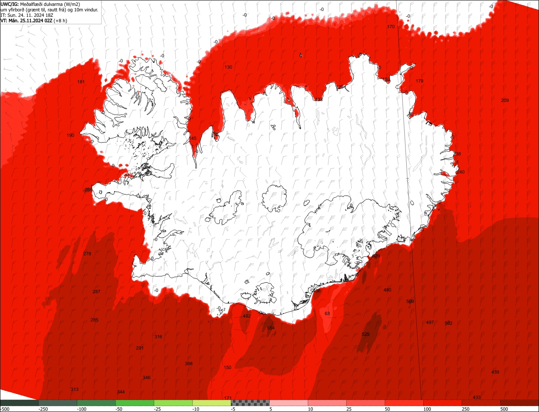Click the dark red 250 to 500 legend swatch
Screen dimensions: 539x412
point(481,403)
